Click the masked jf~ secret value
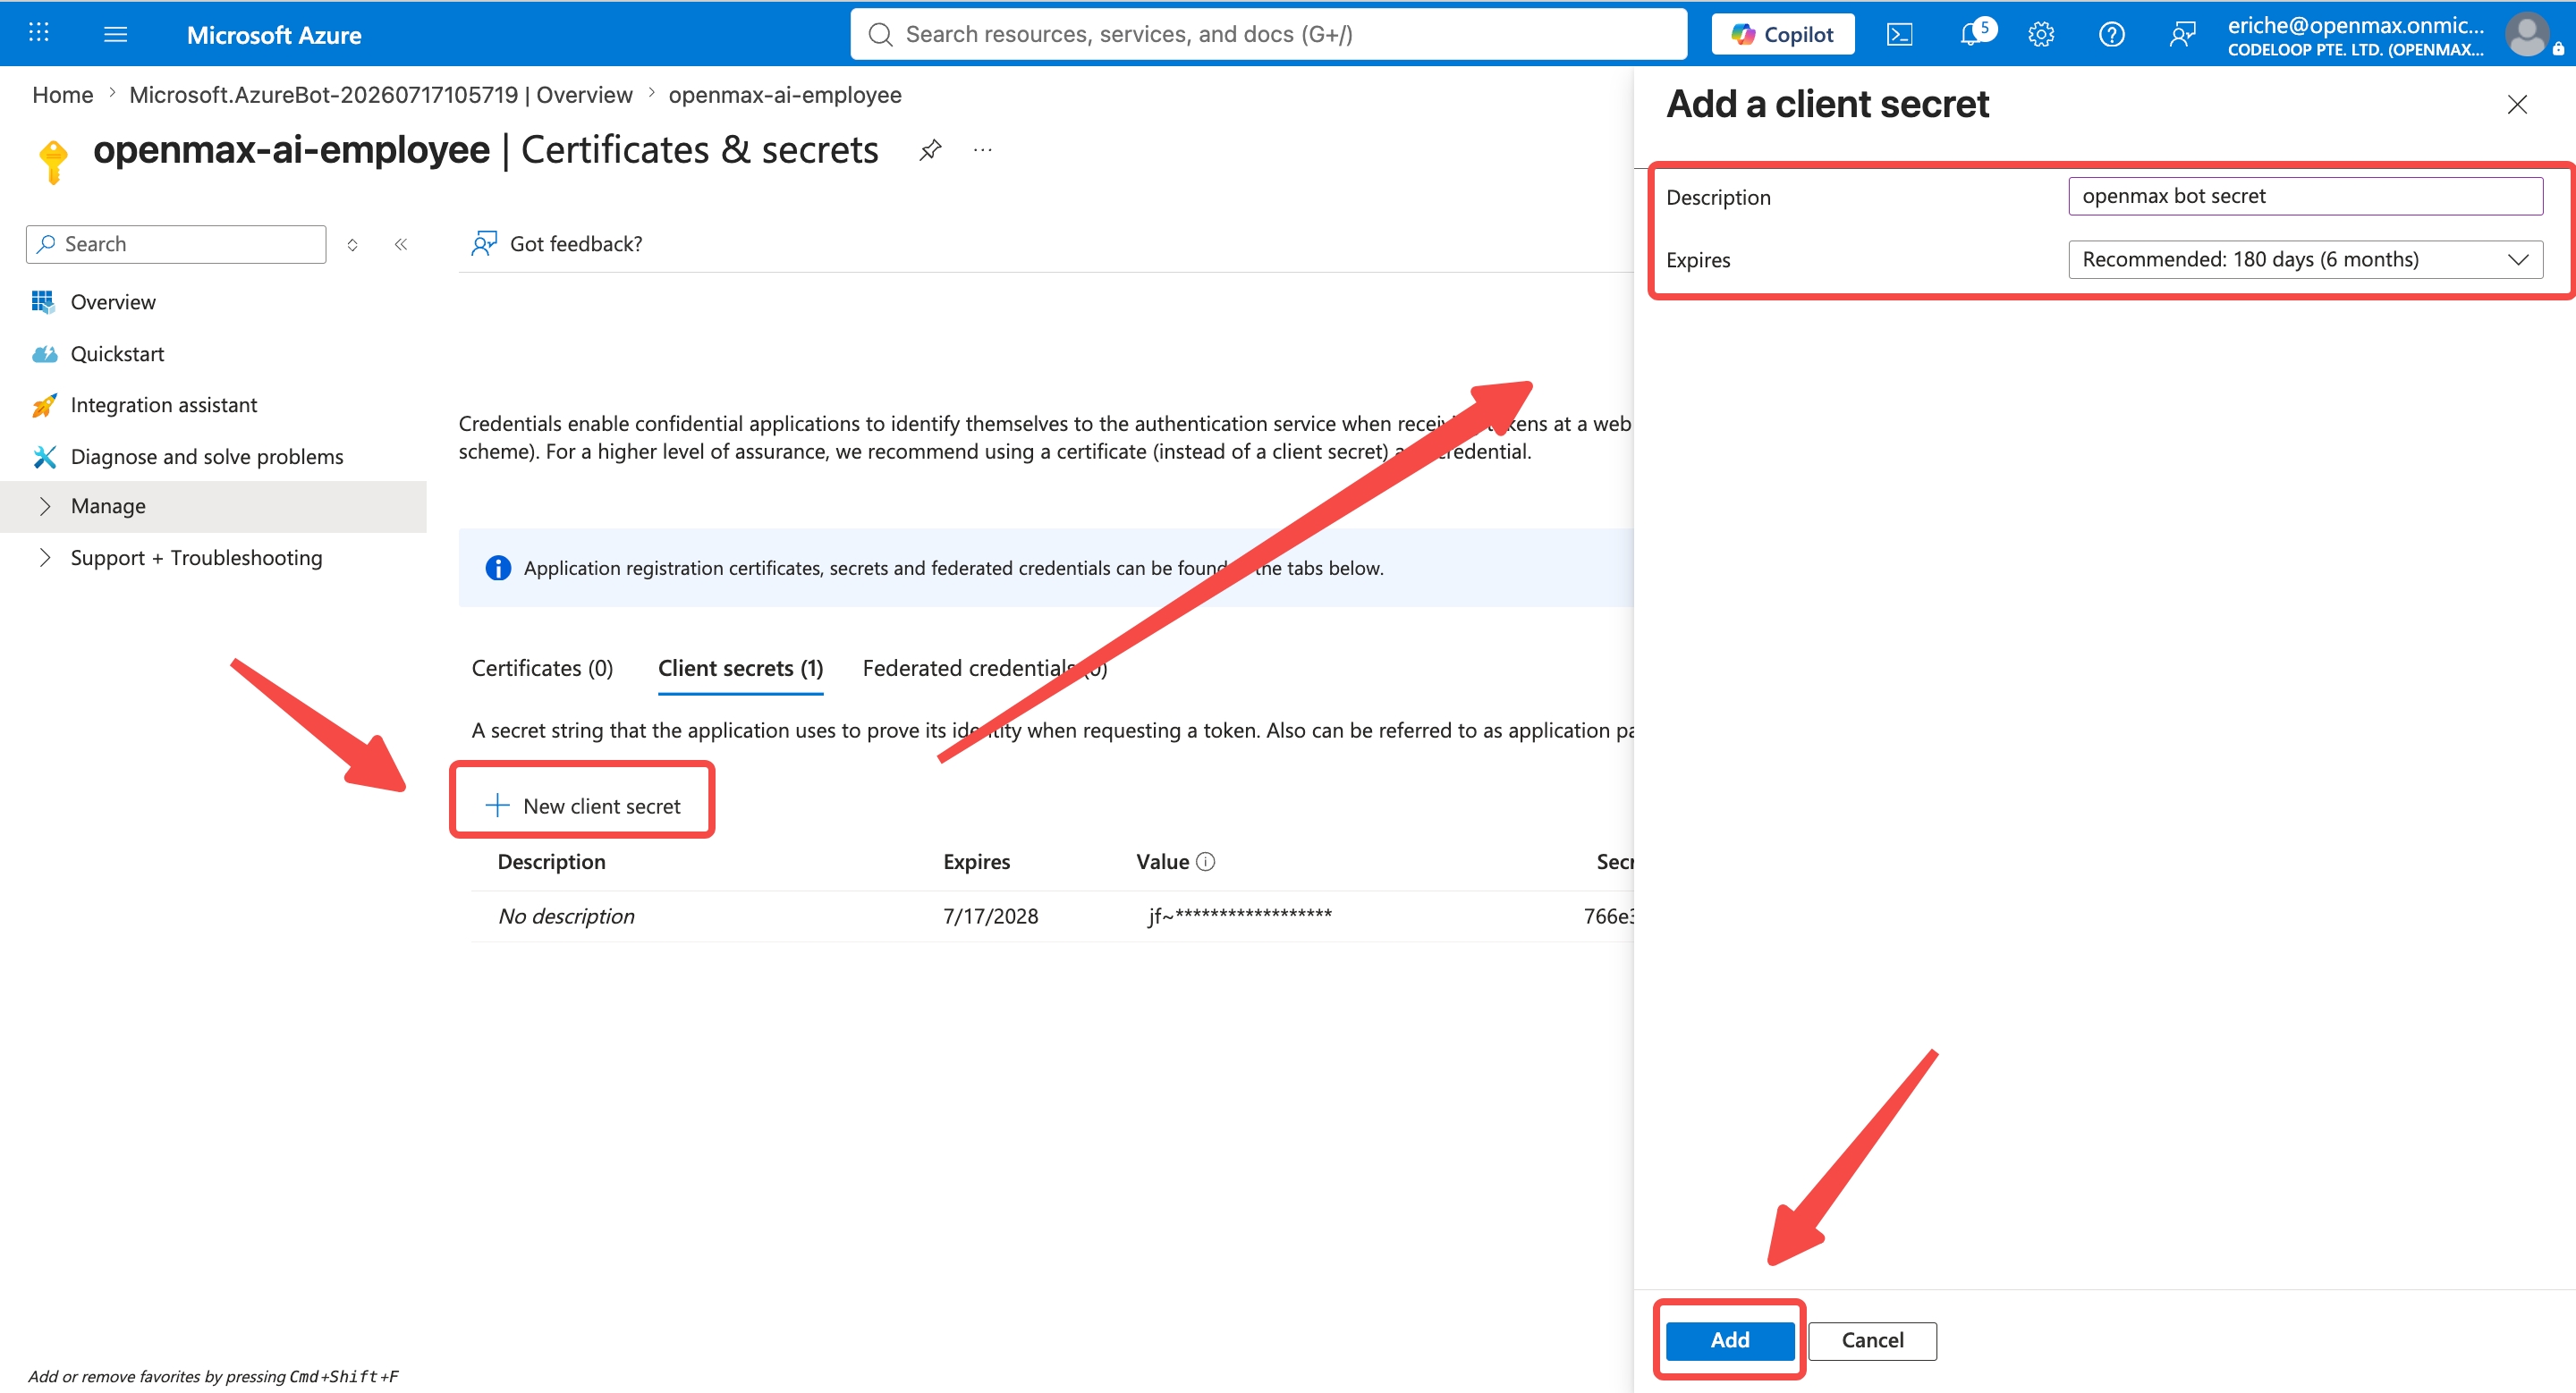Image resolution: width=2576 pixels, height=1393 pixels. click(x=1240, y=916)
